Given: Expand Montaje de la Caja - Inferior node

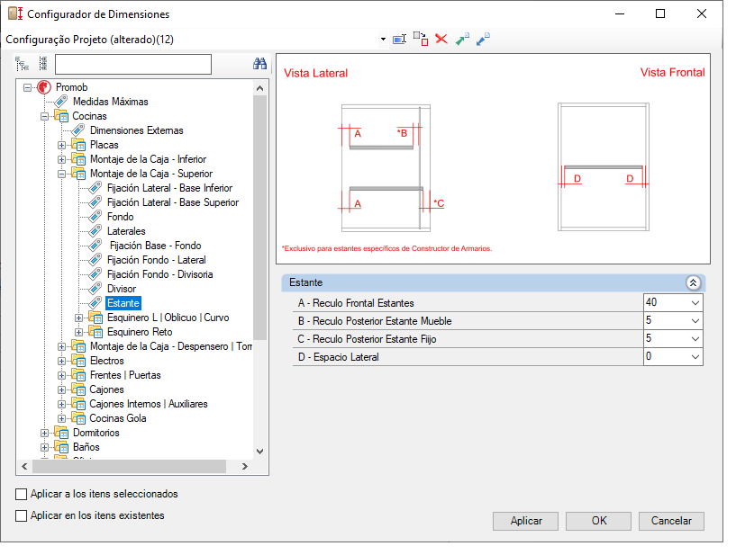Looking at the screenshot, I should coord(61,159).
